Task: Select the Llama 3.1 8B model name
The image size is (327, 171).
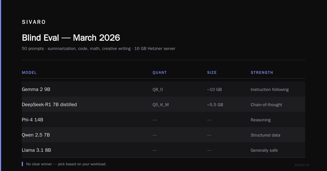Action: (36, 150)
